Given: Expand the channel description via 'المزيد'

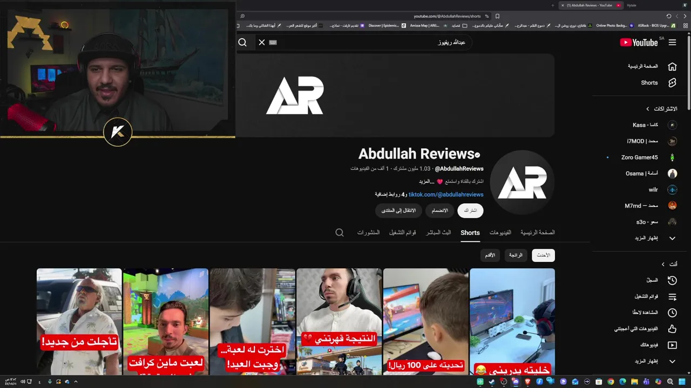Looking at the screenshot, I should (426, 182).
